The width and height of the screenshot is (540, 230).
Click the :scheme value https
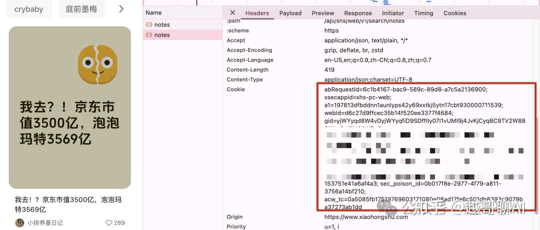click(x=331, y=30)
